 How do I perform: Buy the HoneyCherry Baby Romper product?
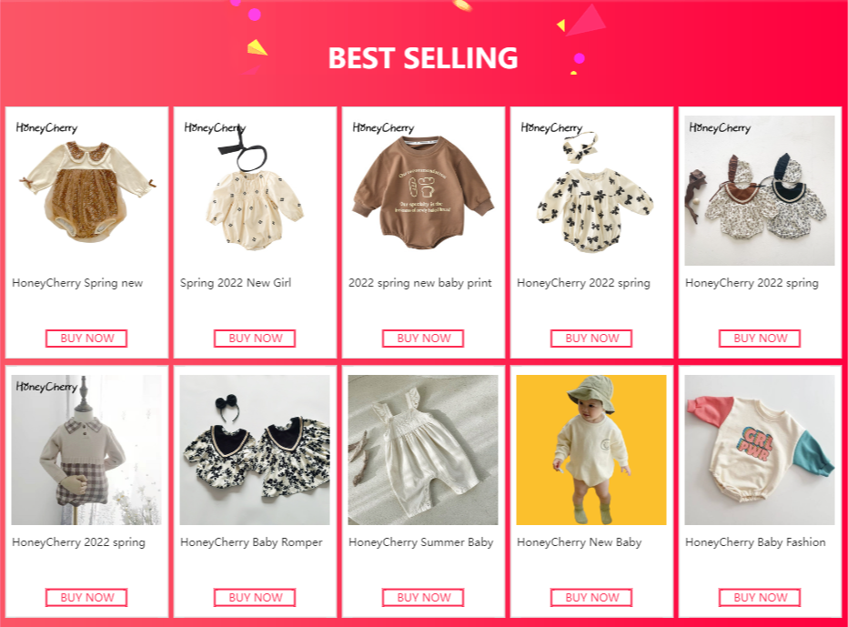[x=255, y=597]
